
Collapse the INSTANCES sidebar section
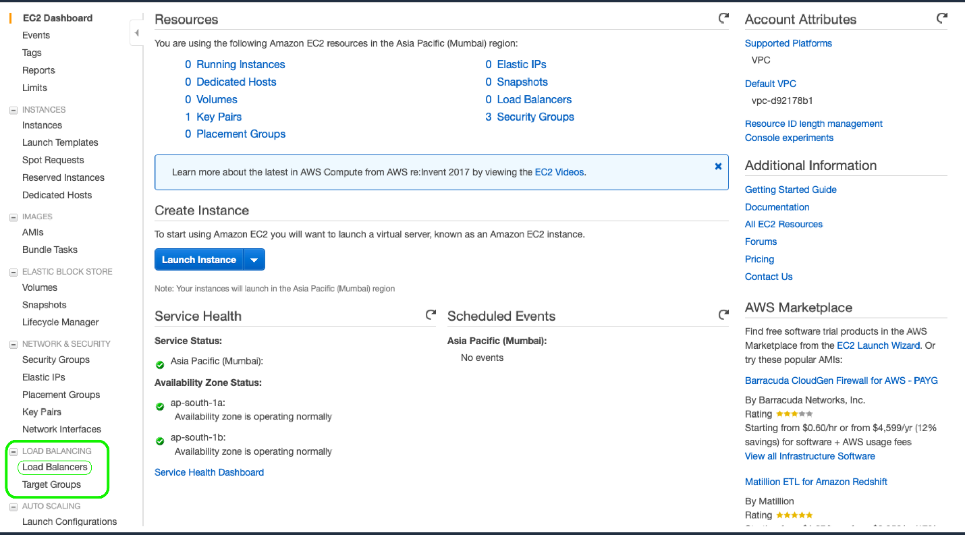click(13, 110)
